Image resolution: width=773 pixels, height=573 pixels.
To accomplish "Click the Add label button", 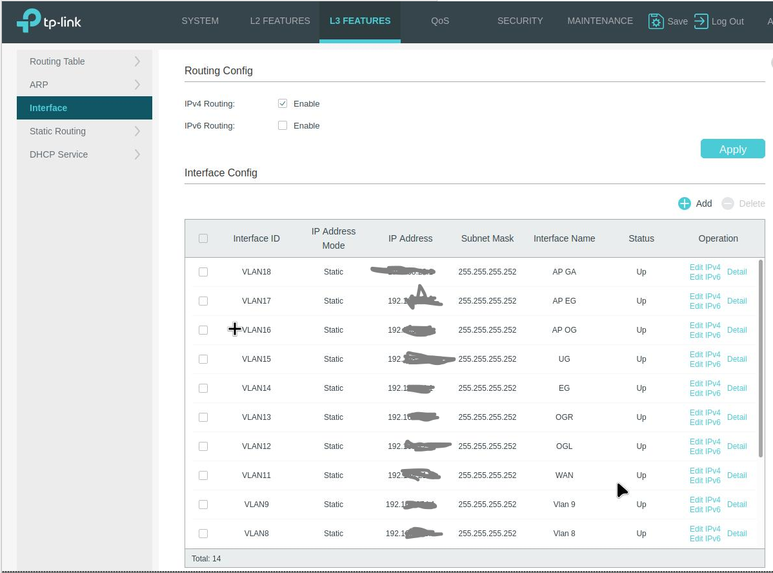I will [703, 203].
